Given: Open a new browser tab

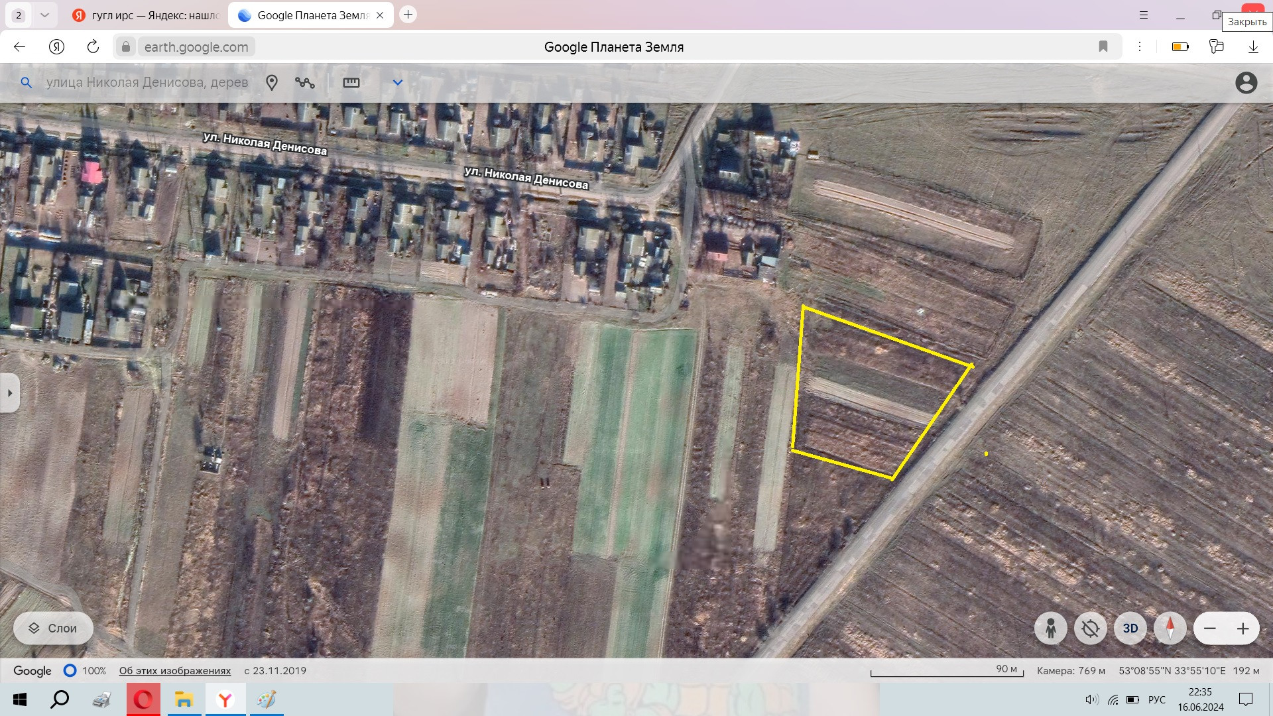Looking at the screenshot, I should click(x=408, y=15).
